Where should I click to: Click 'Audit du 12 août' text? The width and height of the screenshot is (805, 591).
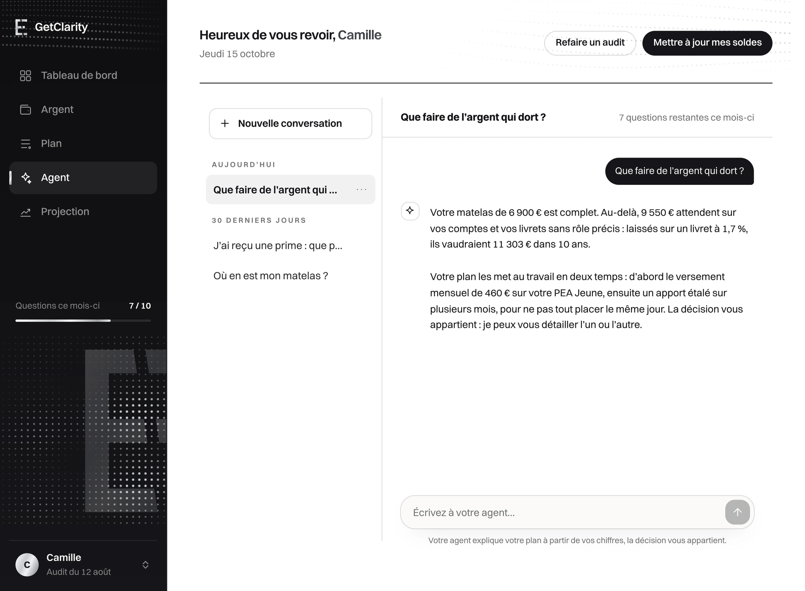[x=79, y=572]
